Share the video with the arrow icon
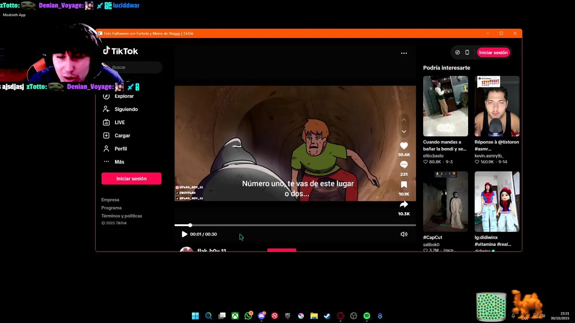This screenshot has height=323, width=575. 404,204
